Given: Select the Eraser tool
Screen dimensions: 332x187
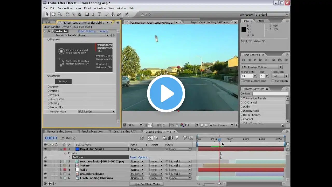Looking at the screenshot, I should pos(119,15).
